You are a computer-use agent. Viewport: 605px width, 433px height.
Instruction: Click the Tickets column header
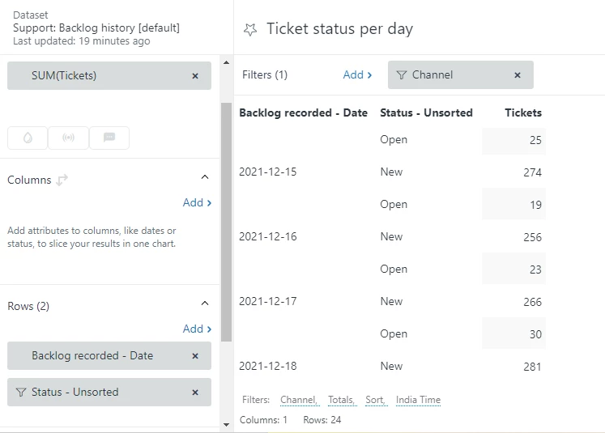[x=522, y=113]
